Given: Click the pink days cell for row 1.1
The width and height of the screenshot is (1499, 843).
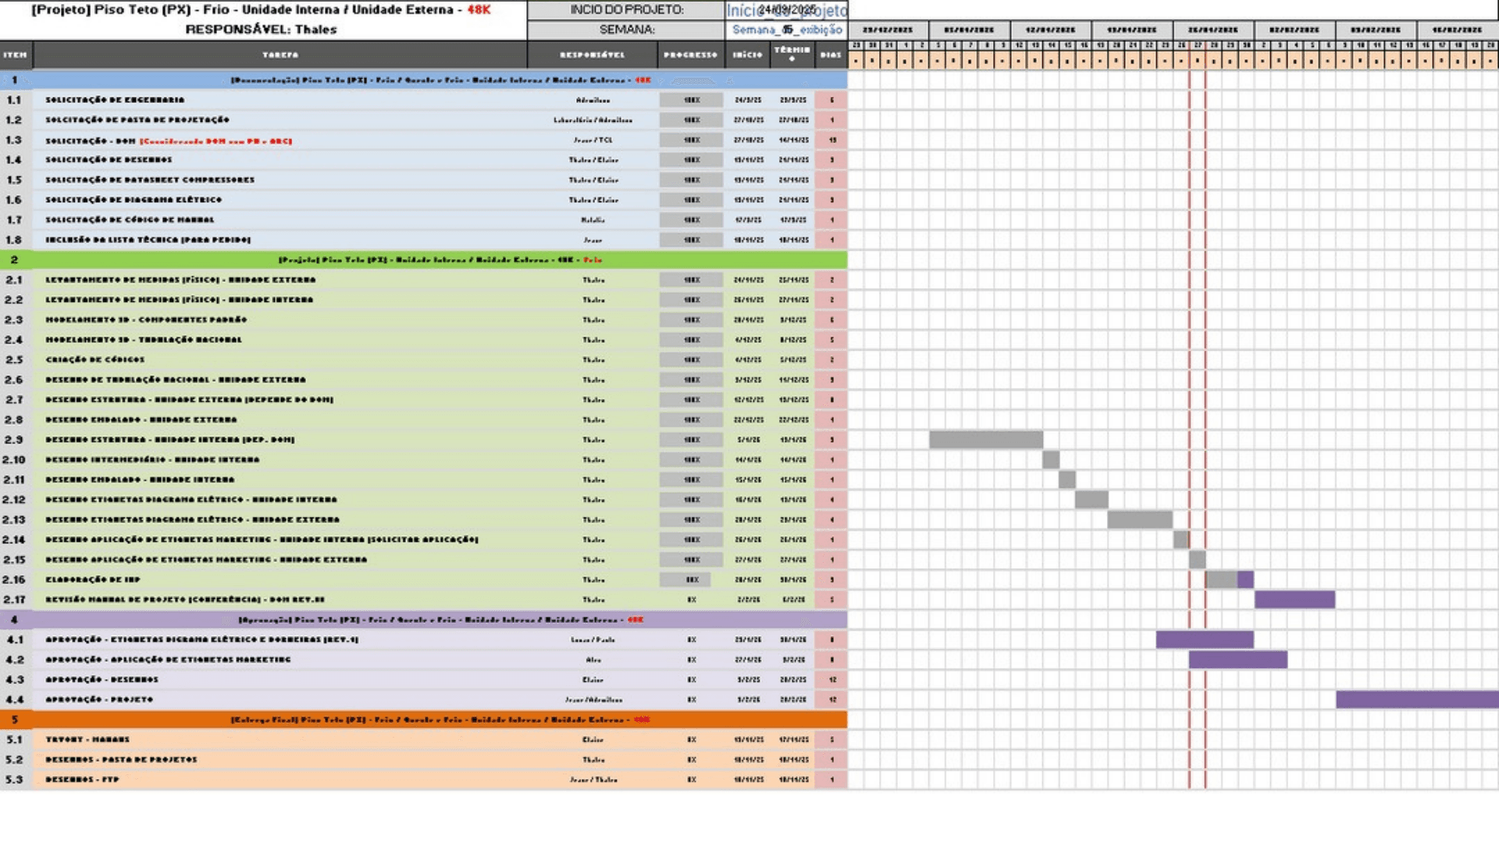Looking at the screenshot, I should pos(831,100).
